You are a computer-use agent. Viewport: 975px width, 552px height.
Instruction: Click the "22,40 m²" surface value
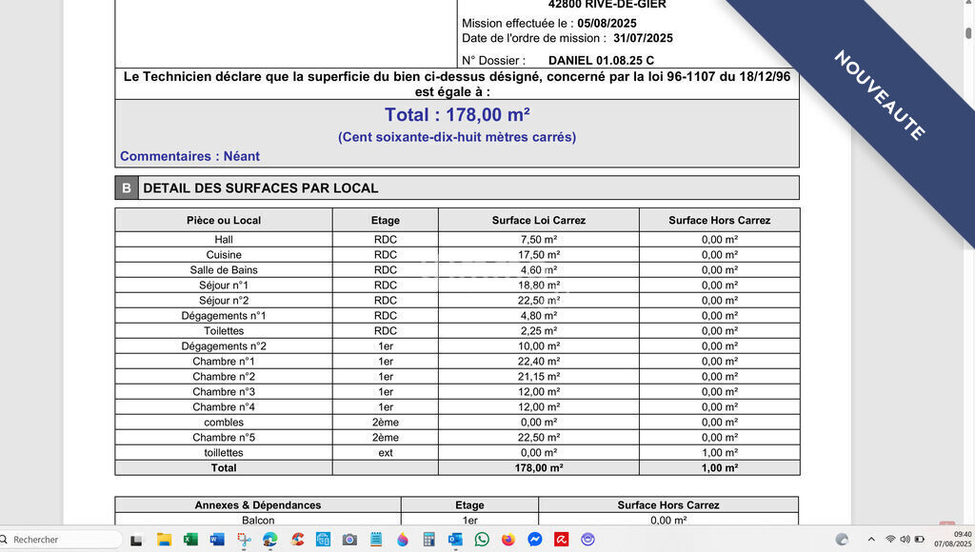(539, 361)
